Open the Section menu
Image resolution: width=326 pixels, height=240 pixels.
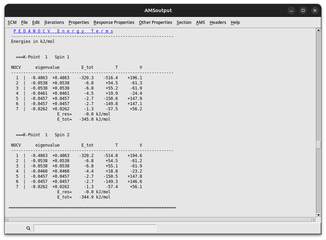pos(184,22)
